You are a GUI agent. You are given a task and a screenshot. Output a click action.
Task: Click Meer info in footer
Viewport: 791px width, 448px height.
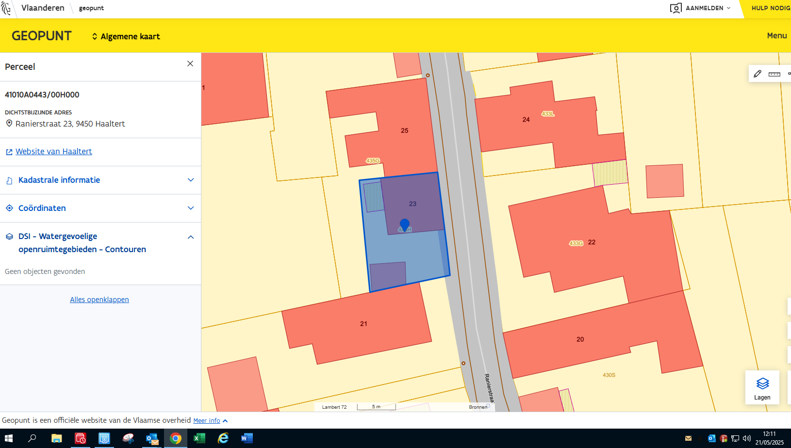207,420
